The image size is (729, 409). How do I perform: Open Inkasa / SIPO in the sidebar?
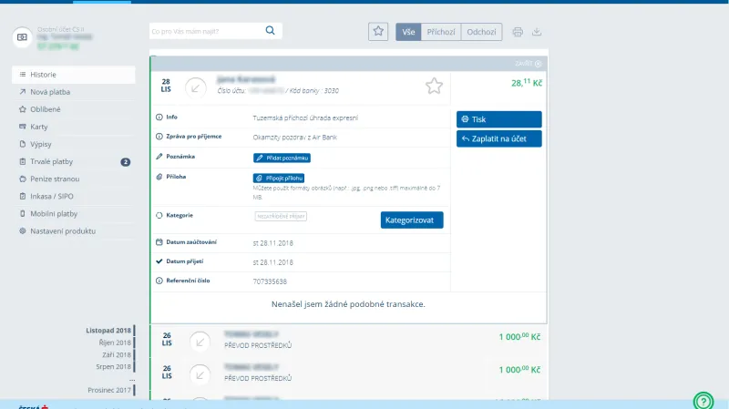[74, 196]
